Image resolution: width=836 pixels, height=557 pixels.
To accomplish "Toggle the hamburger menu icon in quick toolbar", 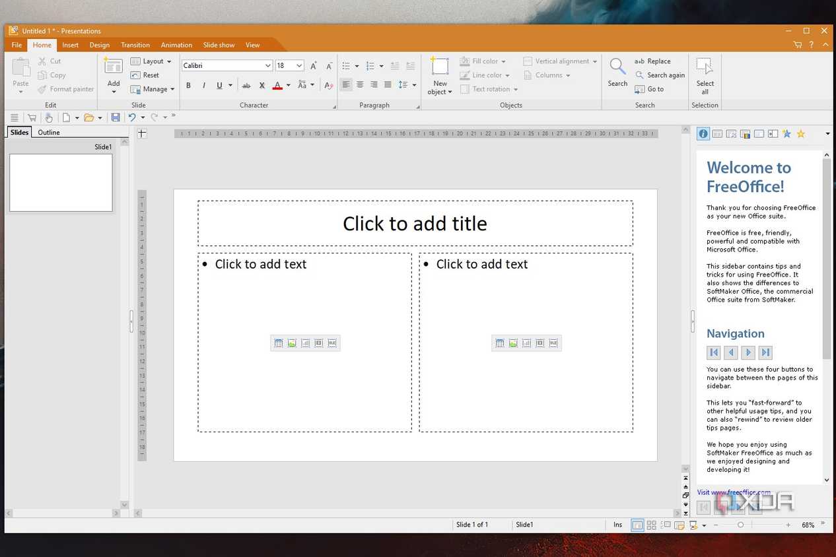I will coord(15,117).
